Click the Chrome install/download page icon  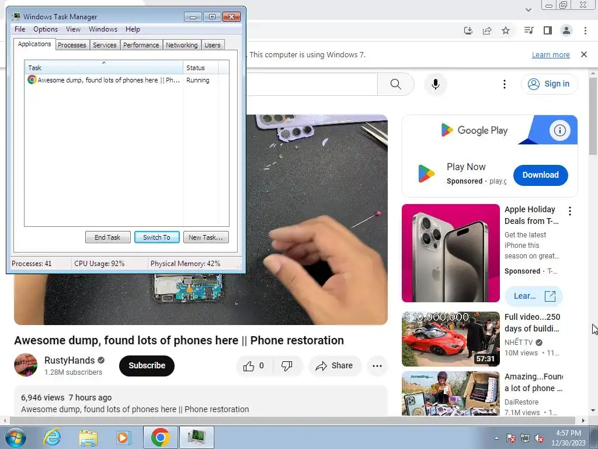click(468, 30)
